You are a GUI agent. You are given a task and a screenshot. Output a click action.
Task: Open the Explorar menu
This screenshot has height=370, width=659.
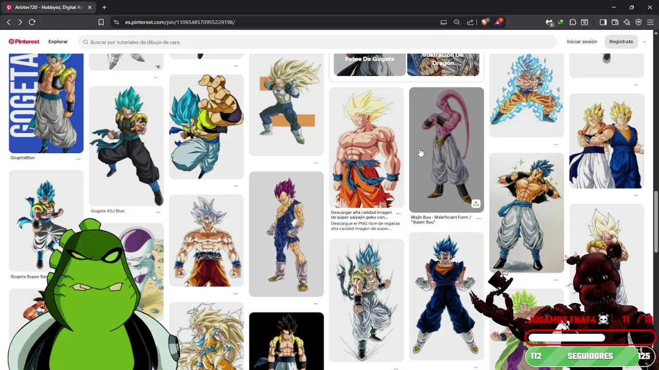tap(58, 42)
